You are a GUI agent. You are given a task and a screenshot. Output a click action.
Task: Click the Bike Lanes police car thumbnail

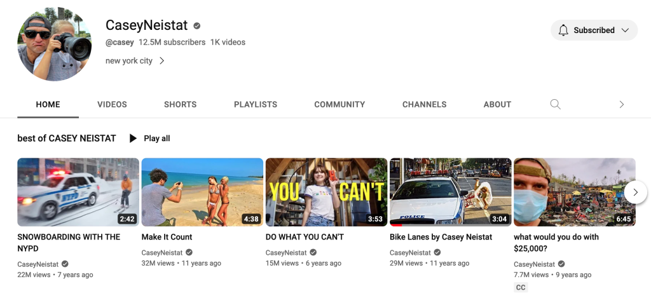click(x=451, y=192)
